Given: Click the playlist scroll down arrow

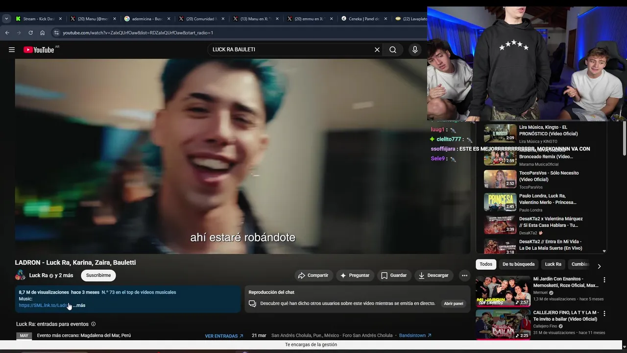Looking at the screenshot, I should [604, 251].
